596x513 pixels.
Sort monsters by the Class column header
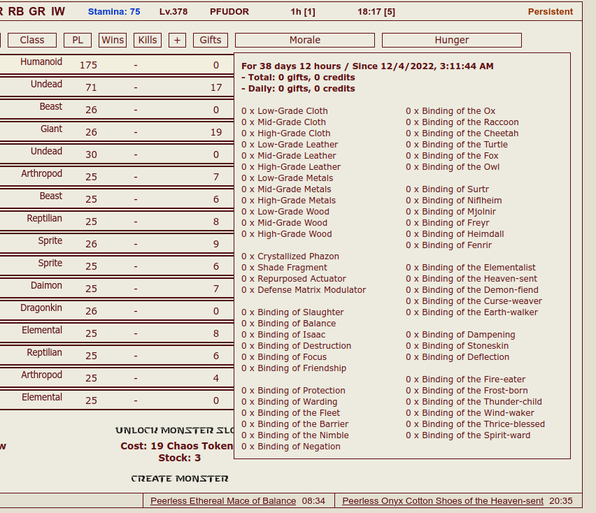tap(32, 40)
